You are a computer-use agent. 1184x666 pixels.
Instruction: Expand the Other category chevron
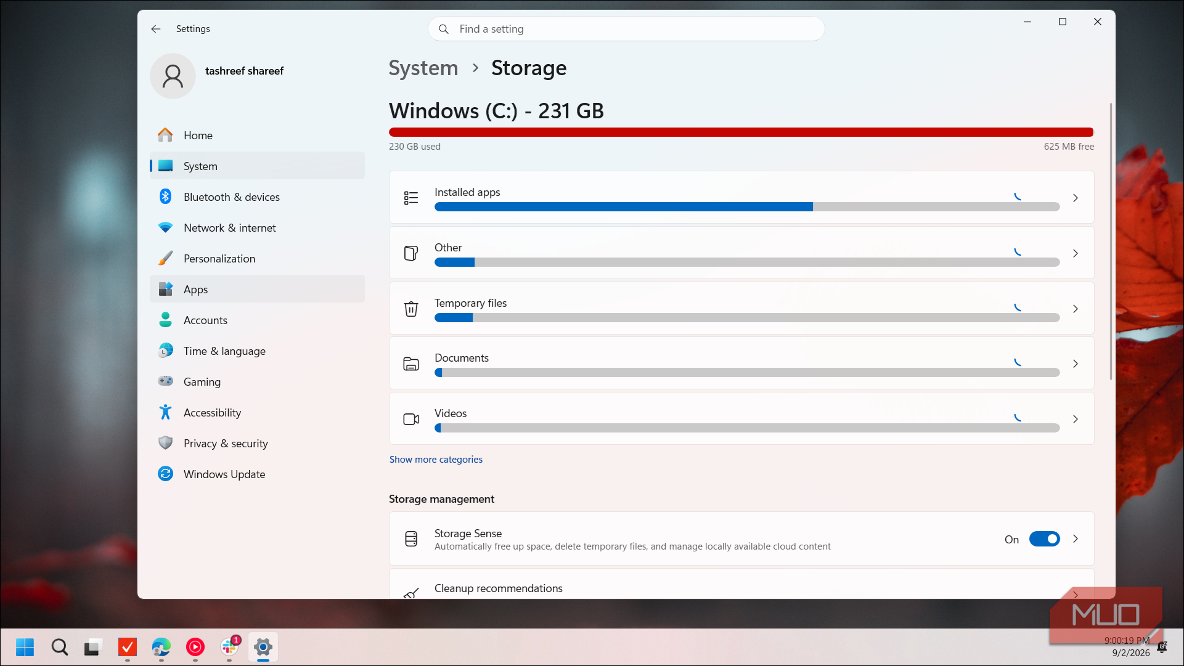[x=1076, y=253]
